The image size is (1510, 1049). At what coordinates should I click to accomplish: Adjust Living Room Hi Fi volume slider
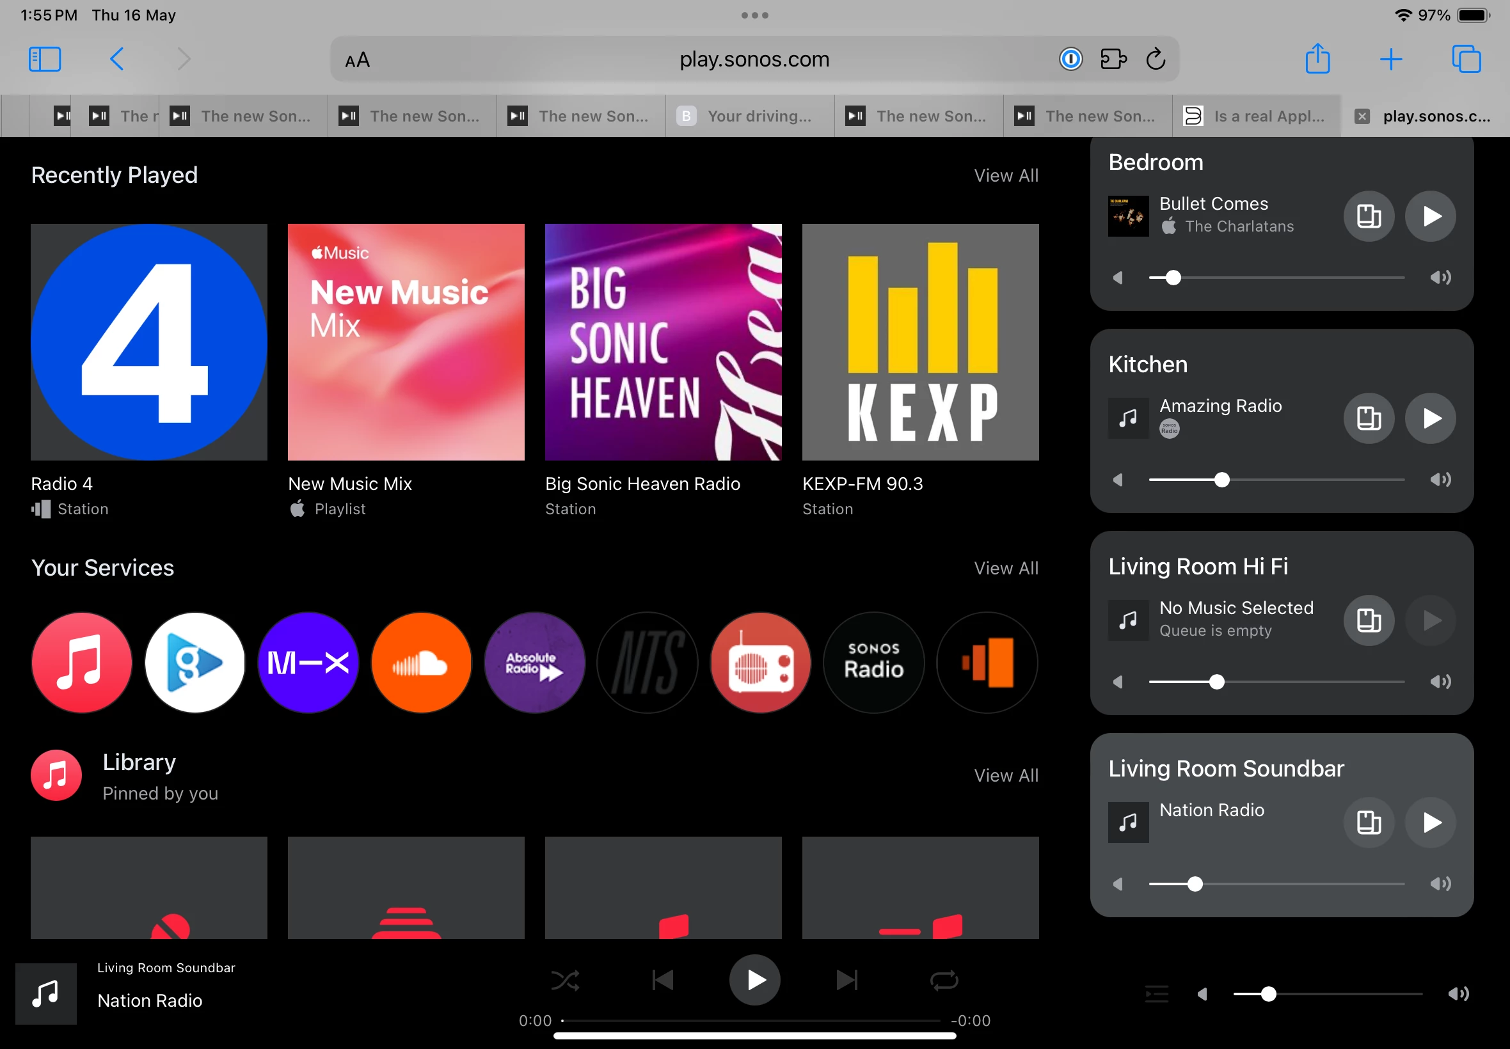pyautogui.click(x=1276, y=682)
